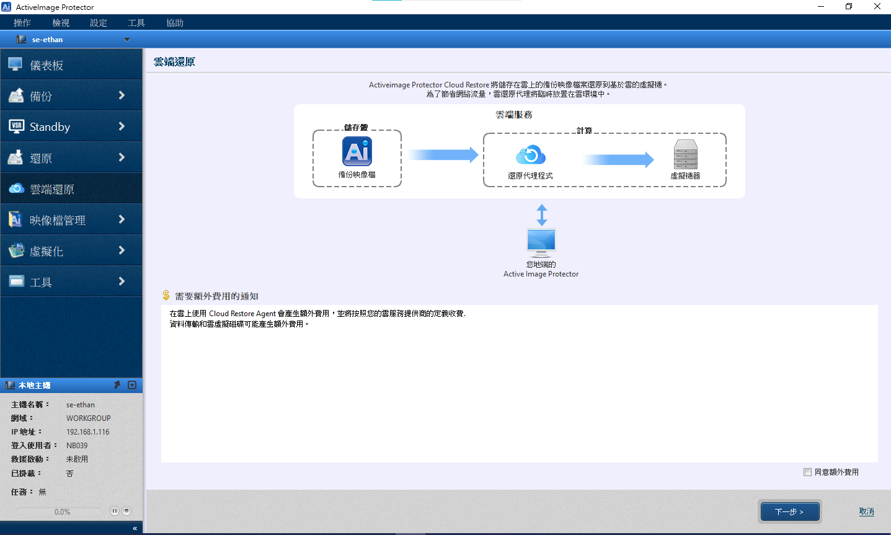Click the 虛擬化 virtualization icon
The width and height of the screenshot is (891, 535).
point(16,250)
